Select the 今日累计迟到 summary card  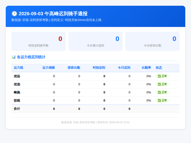[x=95, y=41]
